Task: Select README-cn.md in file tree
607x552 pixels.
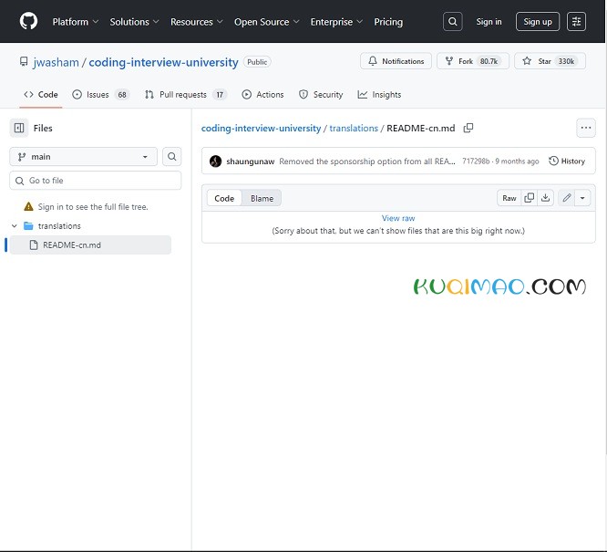Action: (90, 245)
